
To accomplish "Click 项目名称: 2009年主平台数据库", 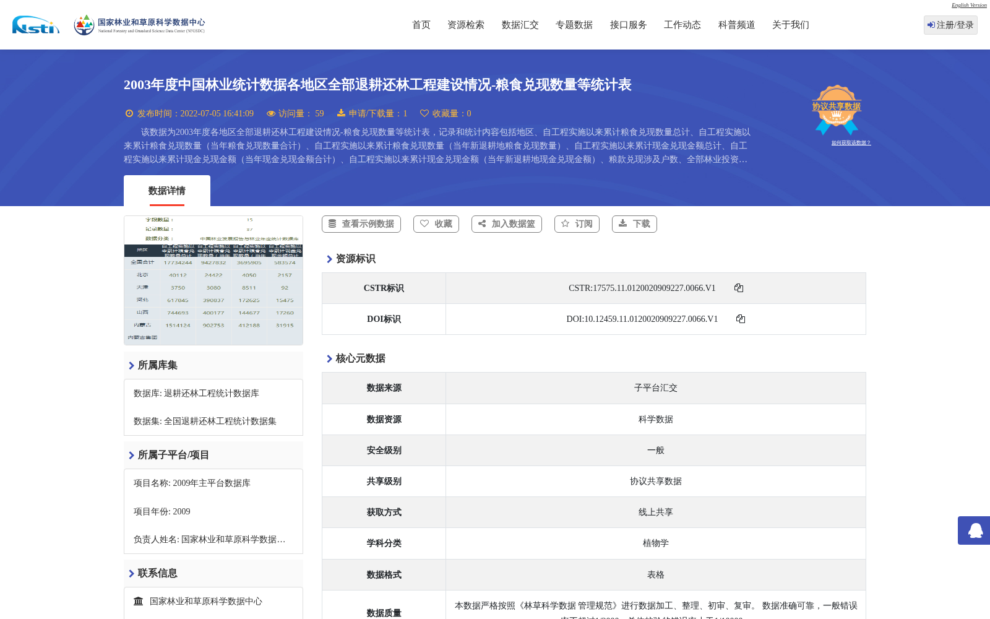I will 192,483.
